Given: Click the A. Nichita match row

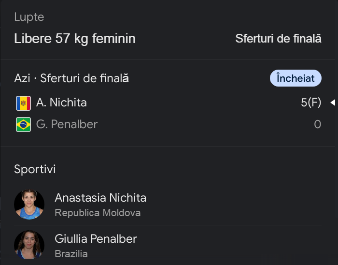Looking at the screenshot, I should [169, 103].
